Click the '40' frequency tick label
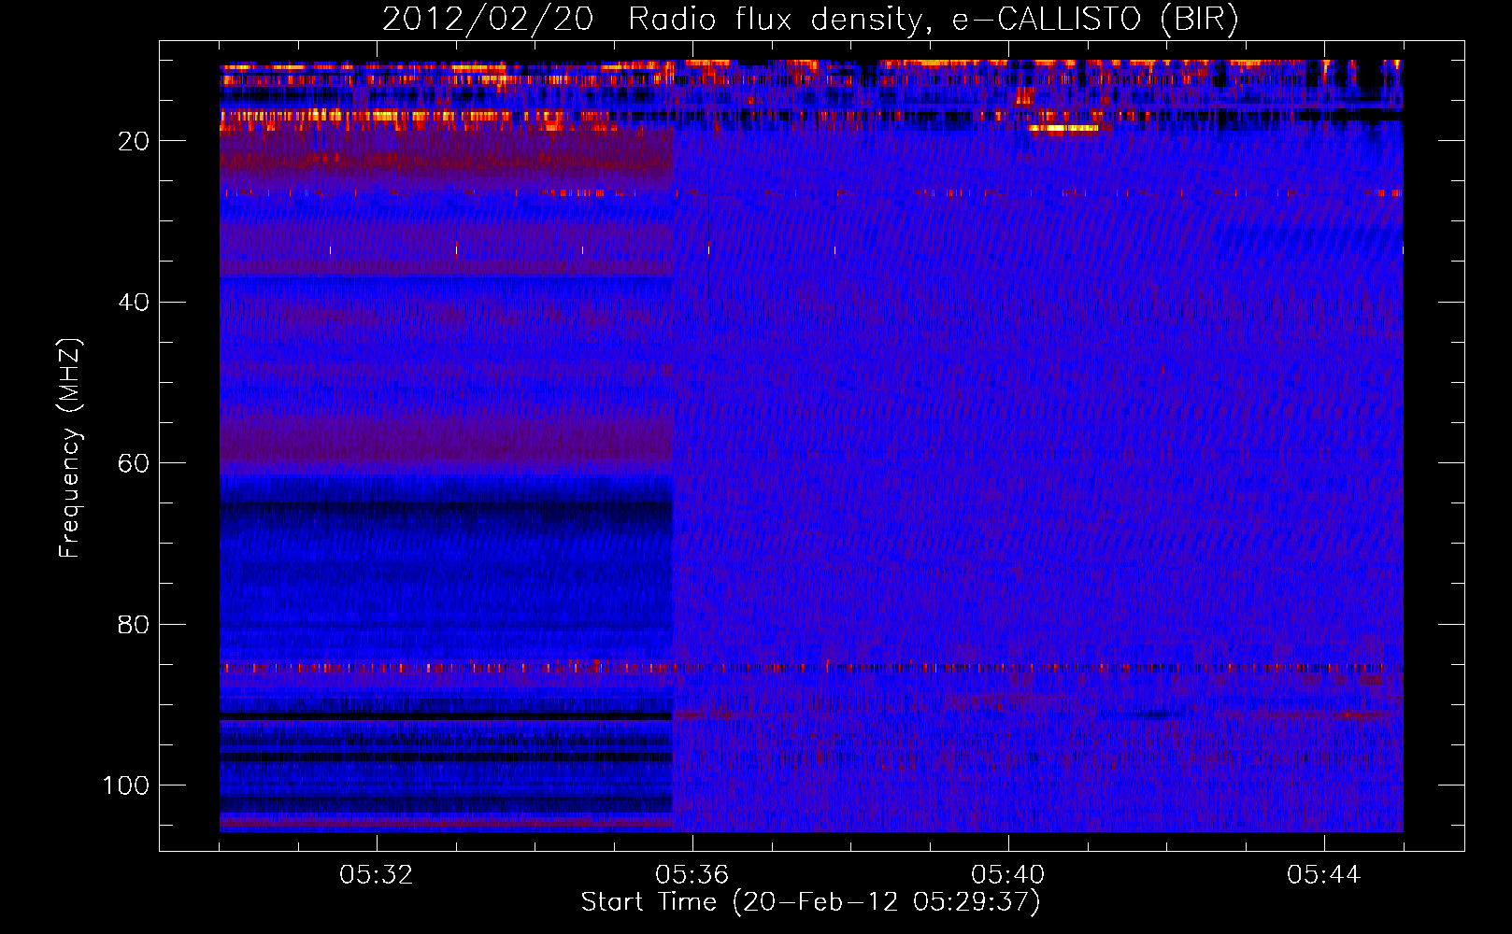The width and height of the screenshot is (1512, 934). [x=135, y=303]
